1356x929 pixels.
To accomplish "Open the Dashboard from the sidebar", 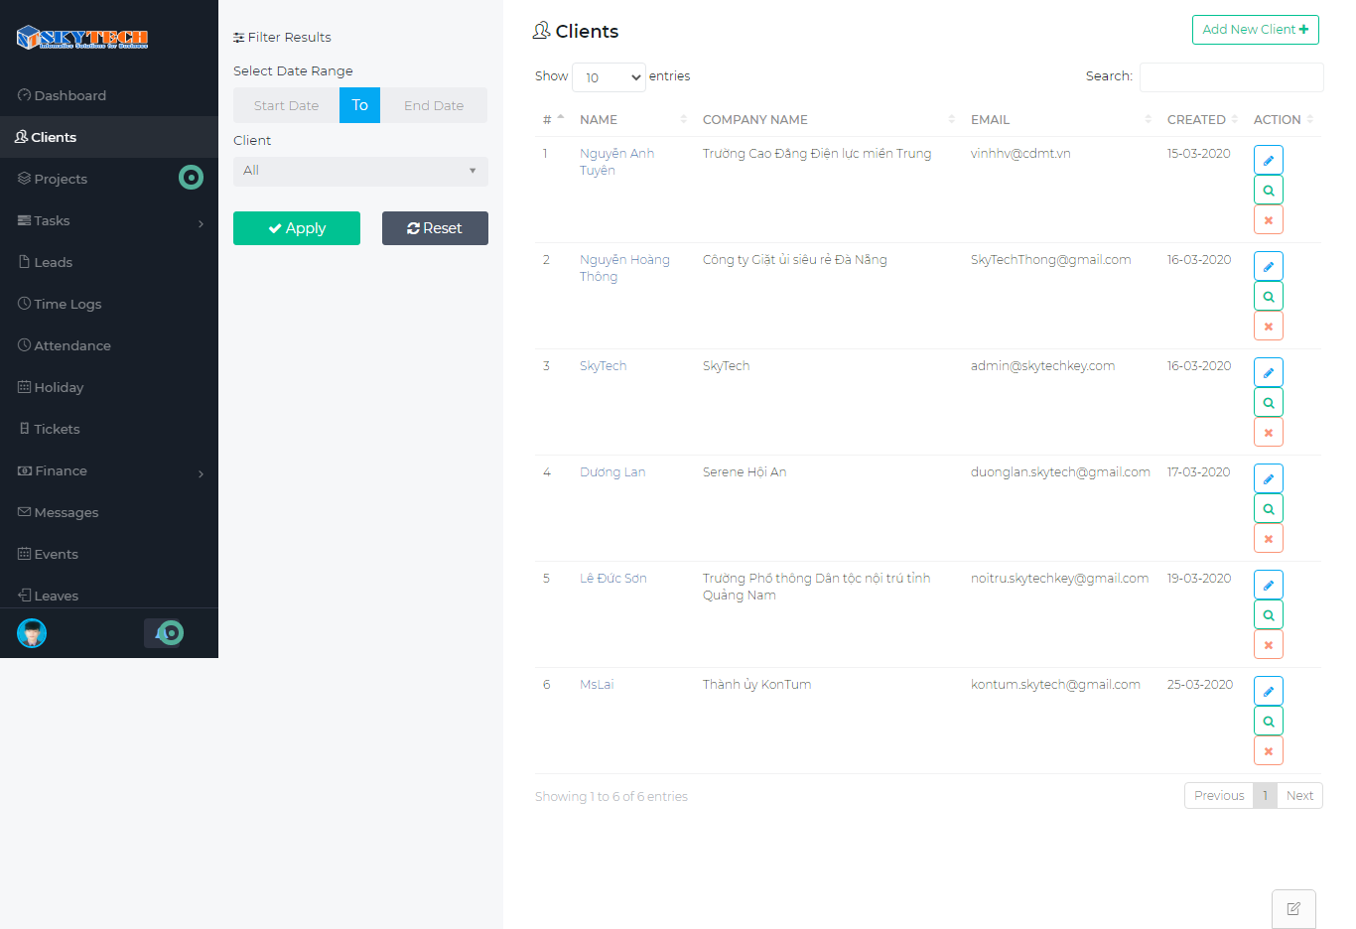I will (x=68, y=95).
